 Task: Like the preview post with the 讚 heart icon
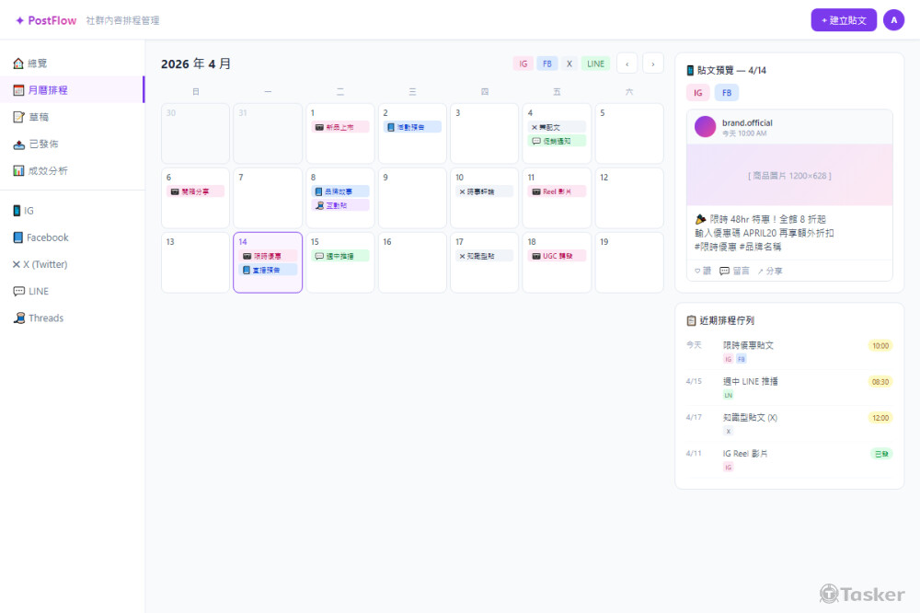[702, 271]
